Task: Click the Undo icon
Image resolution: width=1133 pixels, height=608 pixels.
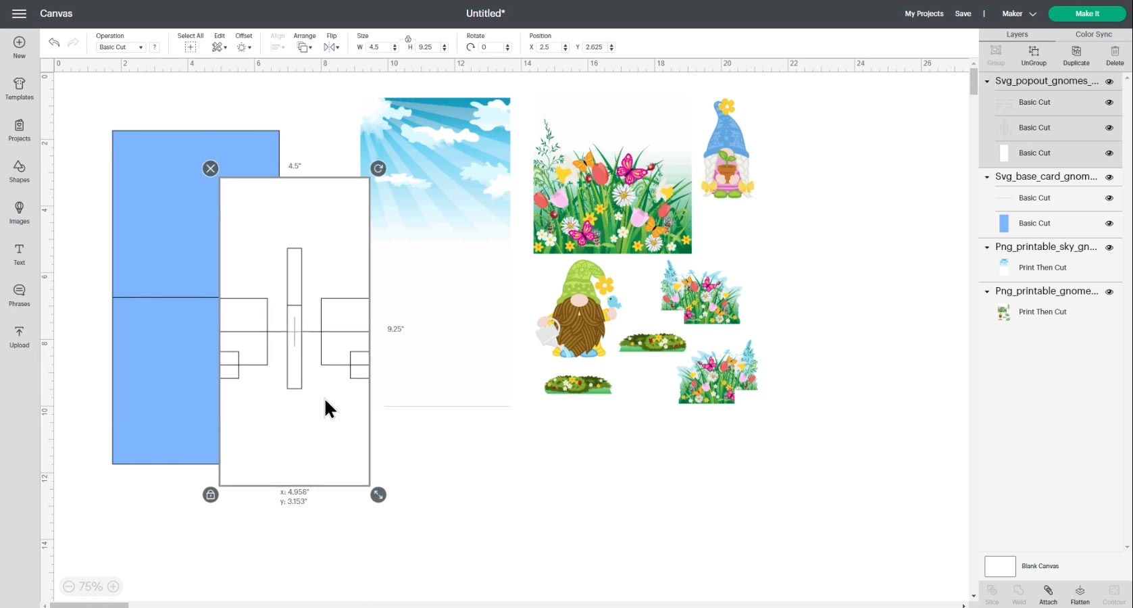Action: pyautogui.click(x=53, y=43)
